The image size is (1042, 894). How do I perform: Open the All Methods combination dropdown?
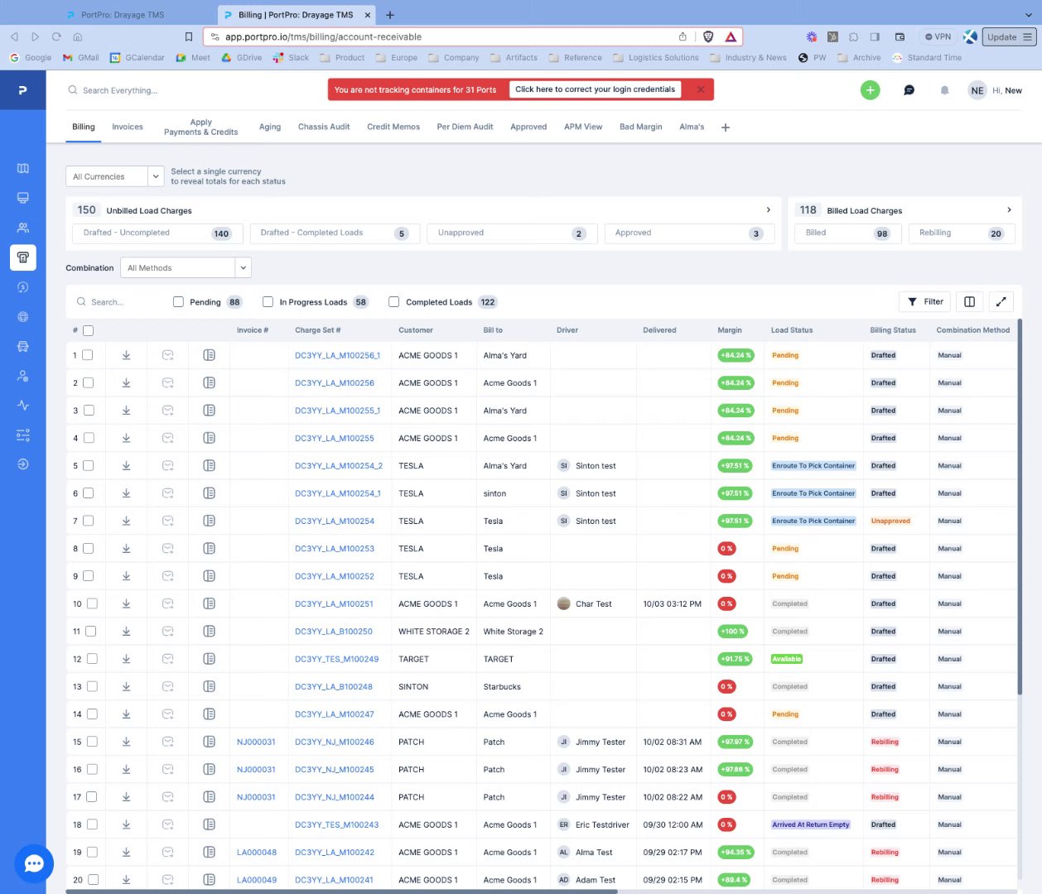click(186, 268)
